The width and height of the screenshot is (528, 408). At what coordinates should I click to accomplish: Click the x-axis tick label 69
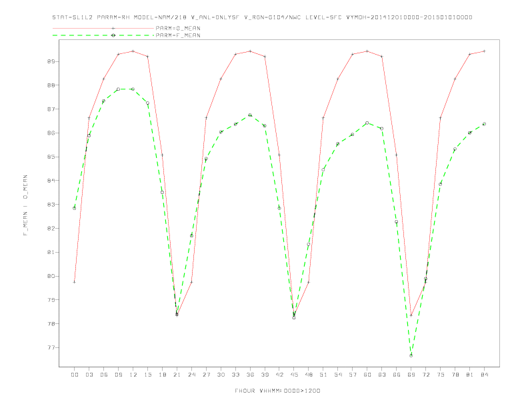411,375
